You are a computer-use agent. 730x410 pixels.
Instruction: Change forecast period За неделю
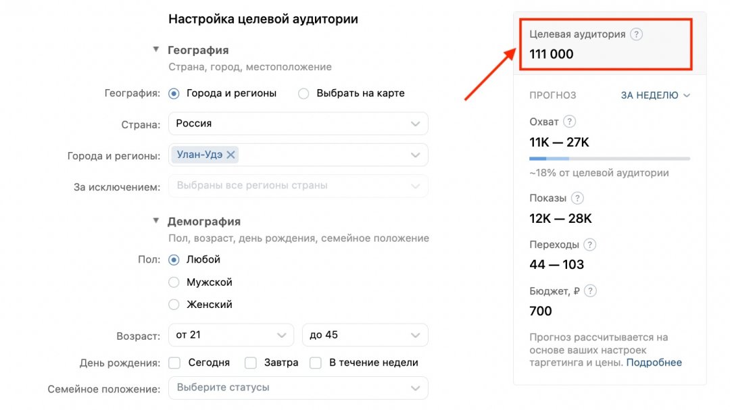coord(656,95)
